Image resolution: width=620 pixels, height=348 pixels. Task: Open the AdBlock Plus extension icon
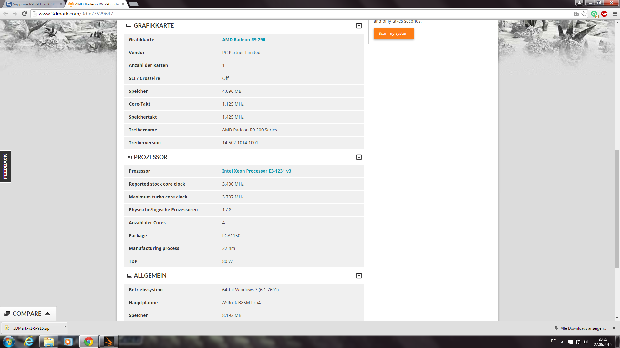604,14
